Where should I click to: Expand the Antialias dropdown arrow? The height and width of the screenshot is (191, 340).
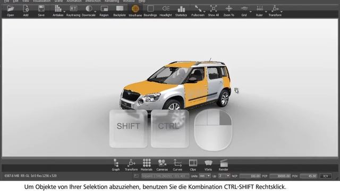tap(64, 11)
